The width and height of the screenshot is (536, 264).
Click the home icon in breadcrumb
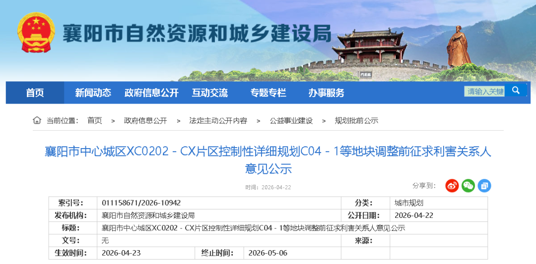coord(37,120)
